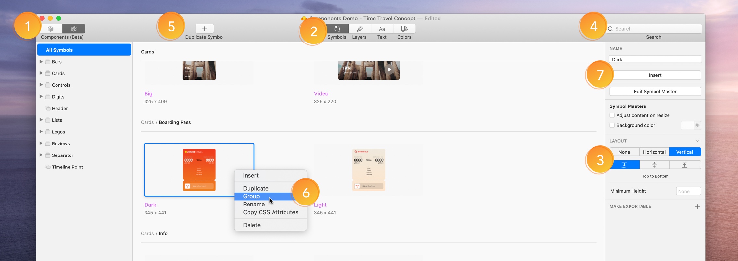Collapse the Layout section chevron
738x261 pixels.
(697, 141)
